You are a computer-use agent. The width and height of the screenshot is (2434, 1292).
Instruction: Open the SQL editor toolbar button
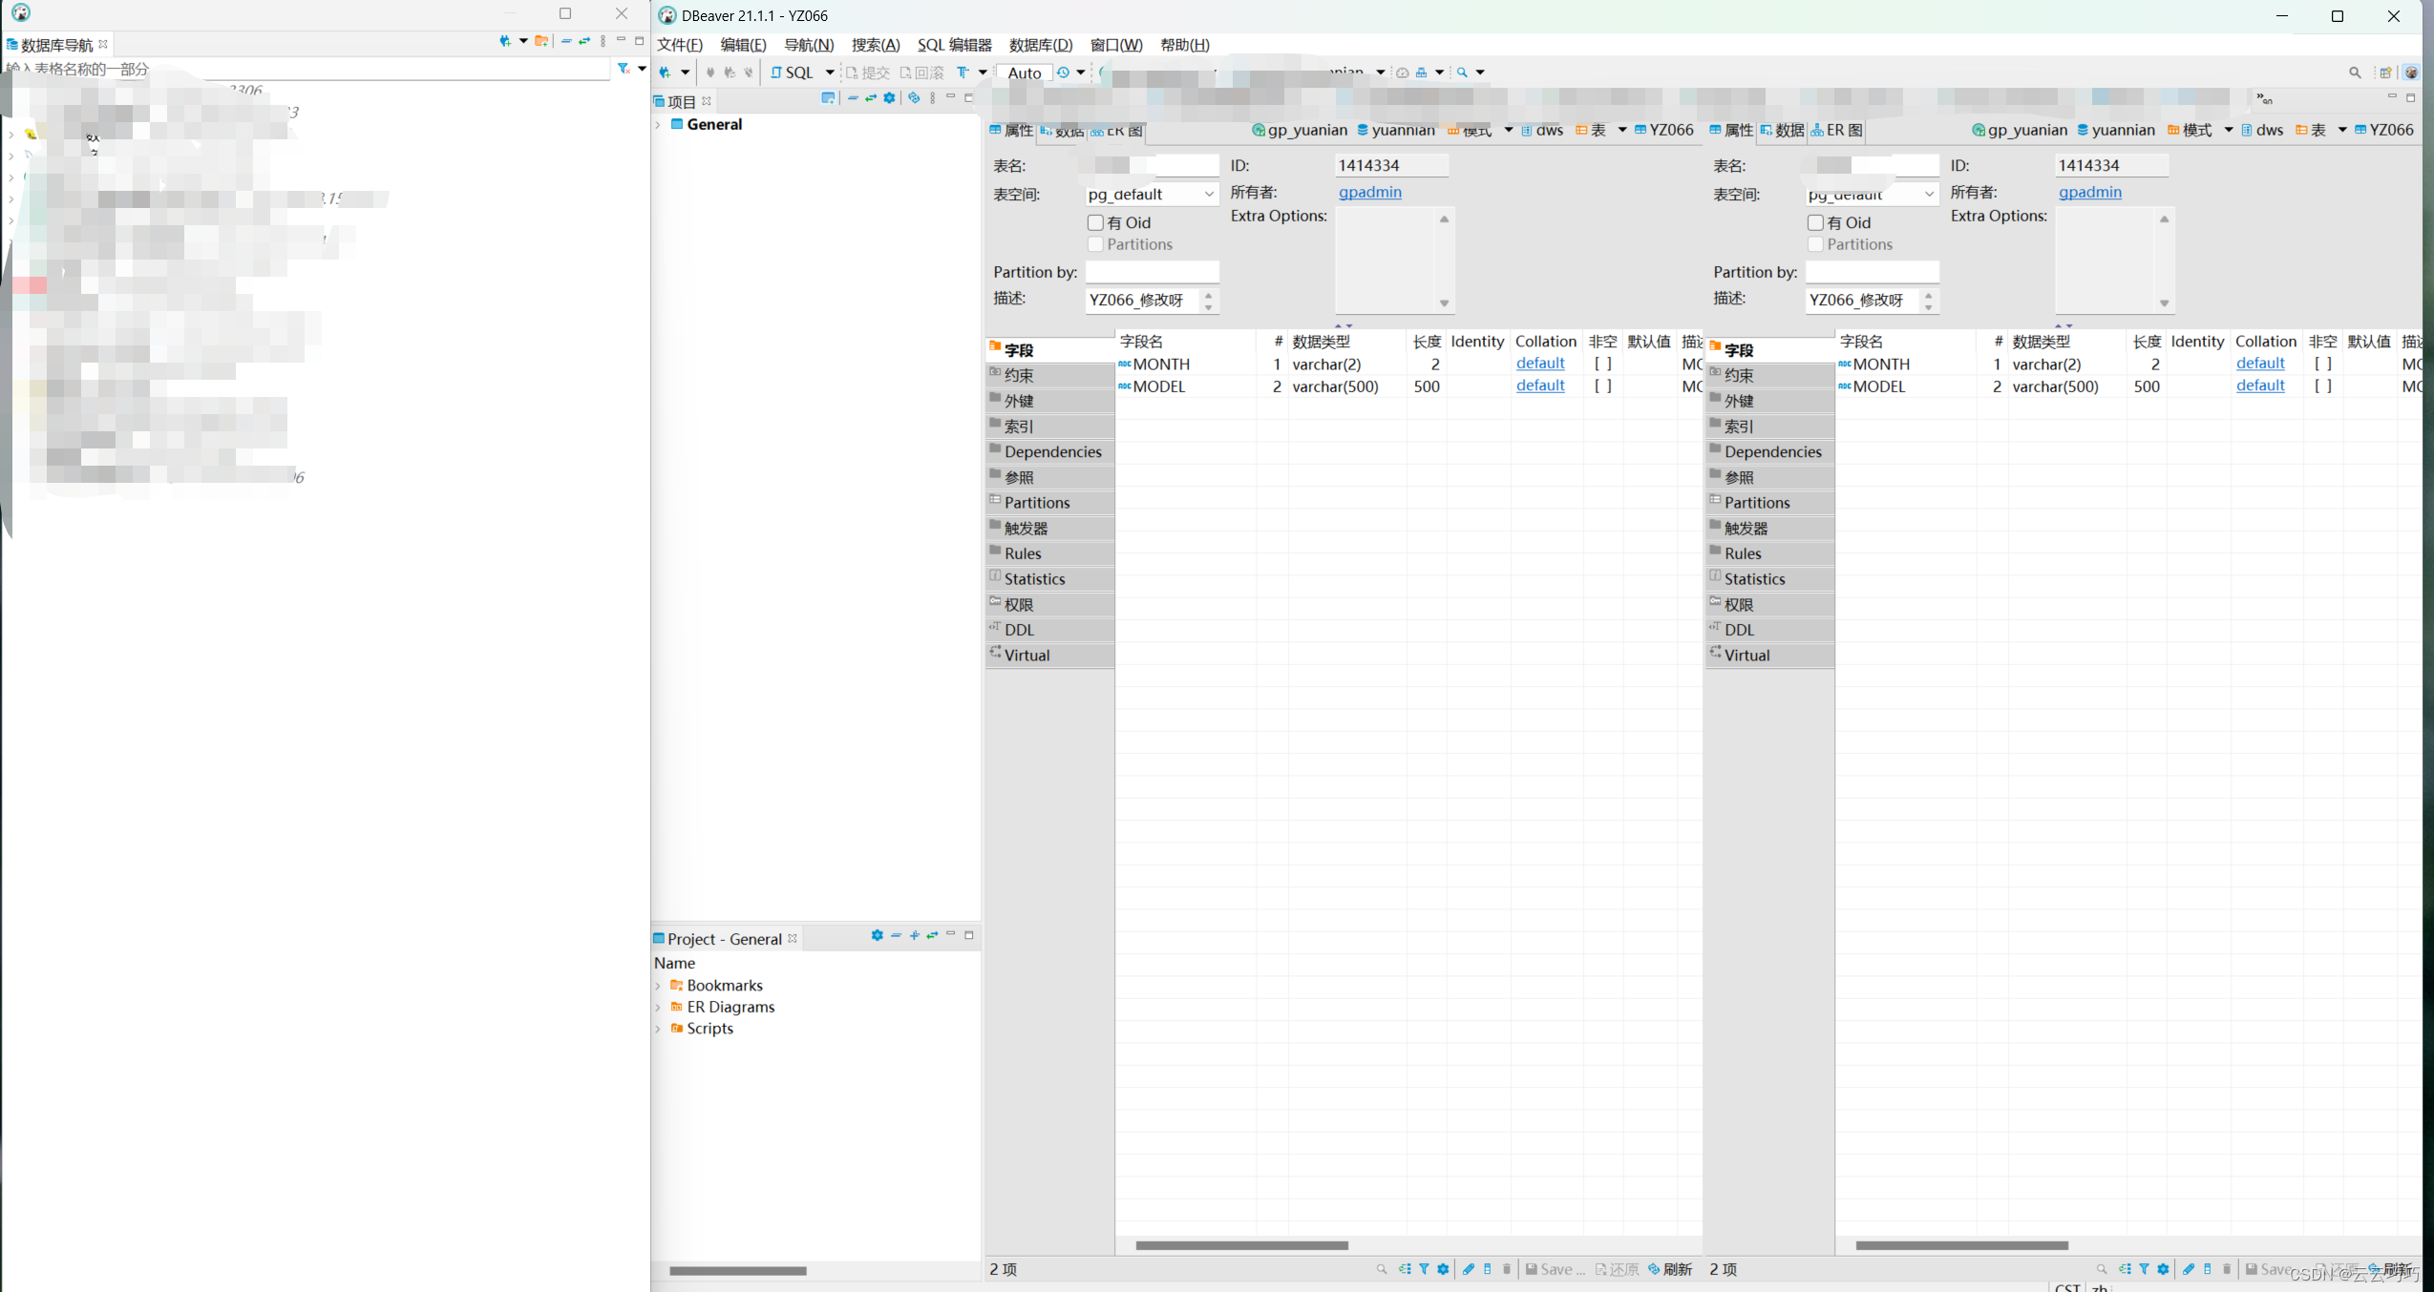coord(793,73)
